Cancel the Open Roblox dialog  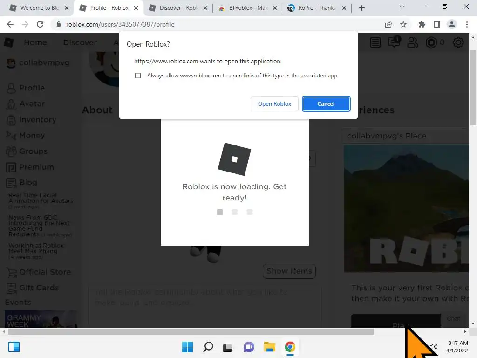click(326, 104)
